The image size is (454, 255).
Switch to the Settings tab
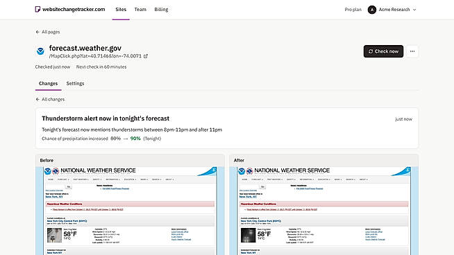point(75,83)
